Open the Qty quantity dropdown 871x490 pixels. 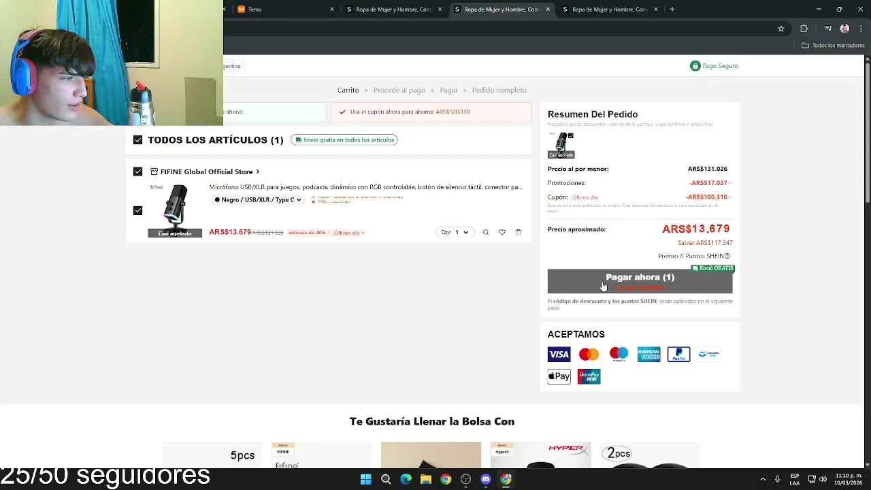pos(455,232)
